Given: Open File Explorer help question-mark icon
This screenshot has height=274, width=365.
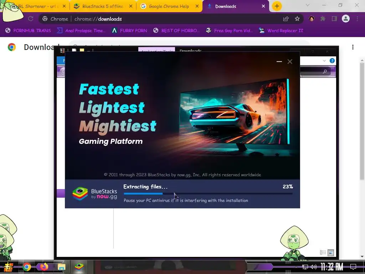Looking at the screenshot, I should [332, 61].
